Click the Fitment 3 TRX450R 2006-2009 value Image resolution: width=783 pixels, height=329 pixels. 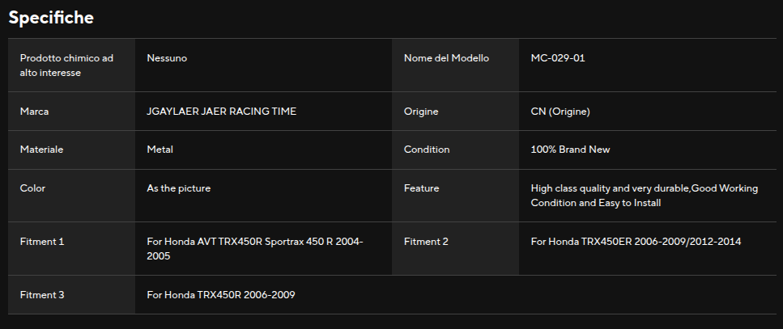221,295
